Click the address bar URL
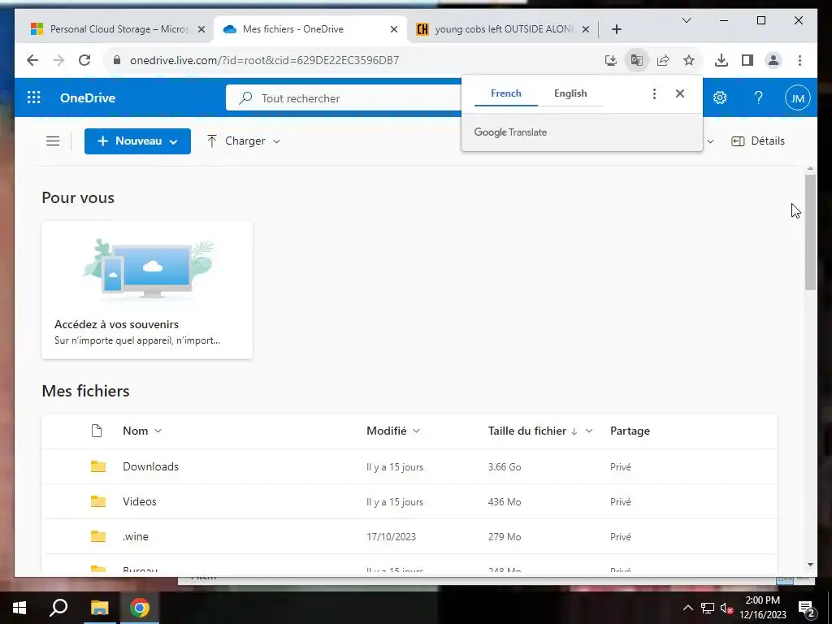This screenshot has height=624, width=832. click(264, 60)
